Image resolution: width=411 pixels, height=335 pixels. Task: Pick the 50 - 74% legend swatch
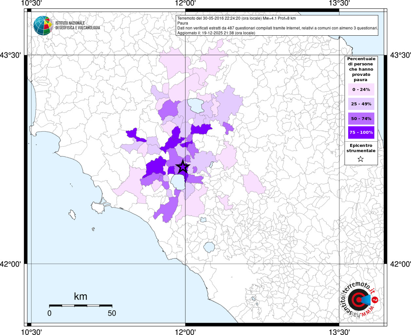(x=361, y=118)
